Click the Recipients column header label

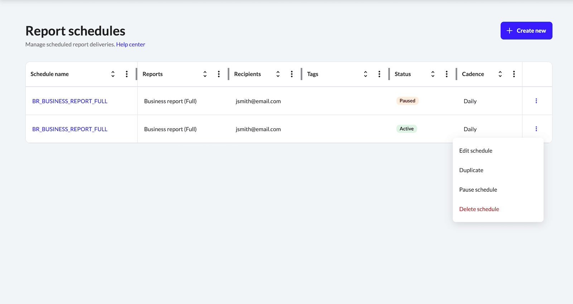coord(247,74)
